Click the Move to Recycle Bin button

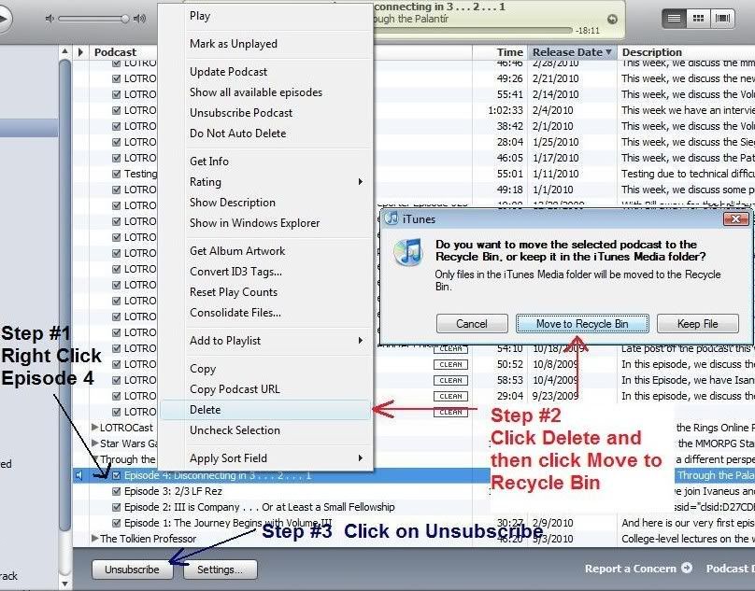click(581, 324)
